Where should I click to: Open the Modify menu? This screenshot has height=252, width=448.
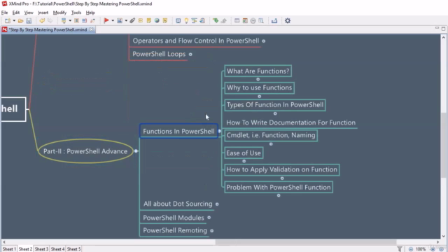pos(59,13)
